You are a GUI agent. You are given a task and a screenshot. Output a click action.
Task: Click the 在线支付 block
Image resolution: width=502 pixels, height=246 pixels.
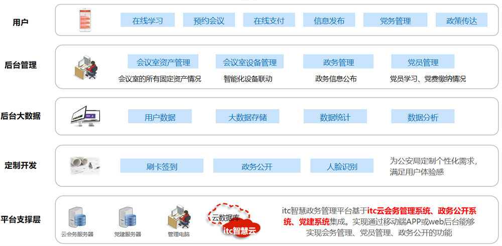(x=269, y=21)
